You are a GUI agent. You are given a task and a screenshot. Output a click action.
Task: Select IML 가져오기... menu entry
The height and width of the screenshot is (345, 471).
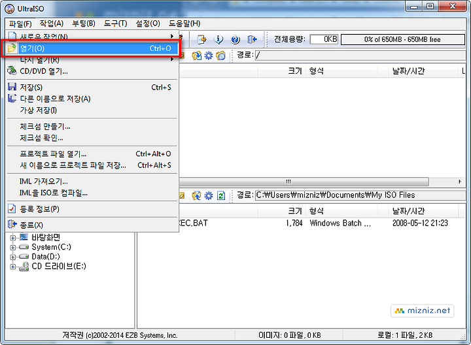point(92,181)
